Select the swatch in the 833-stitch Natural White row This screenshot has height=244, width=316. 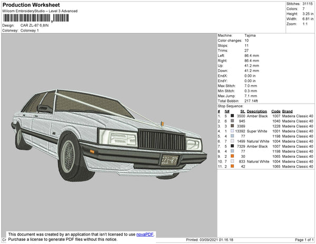232,161
